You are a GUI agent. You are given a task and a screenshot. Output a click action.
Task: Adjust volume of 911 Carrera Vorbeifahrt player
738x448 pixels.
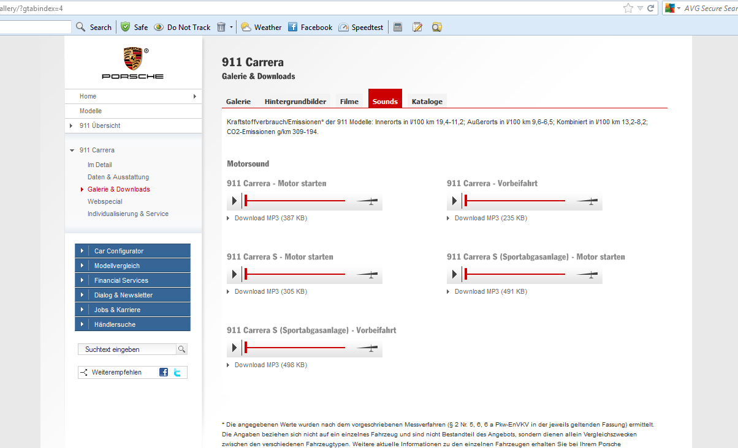[x=587, y=201]
